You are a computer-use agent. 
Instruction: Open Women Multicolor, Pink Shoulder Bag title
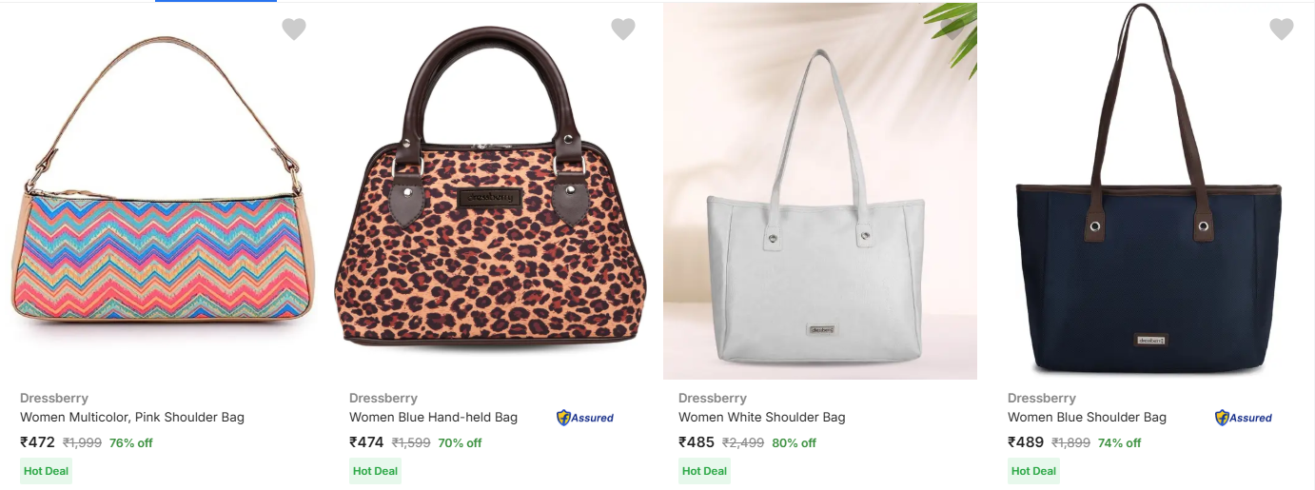[x=132, y=417]
